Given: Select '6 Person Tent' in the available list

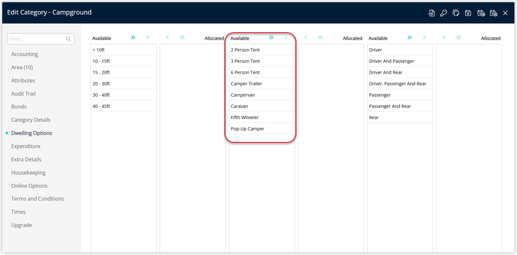Looking at the screenshot, I should [x=262, y=72].
